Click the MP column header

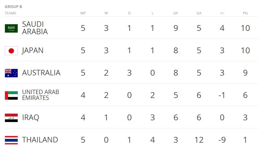click(x=83, y=13)
